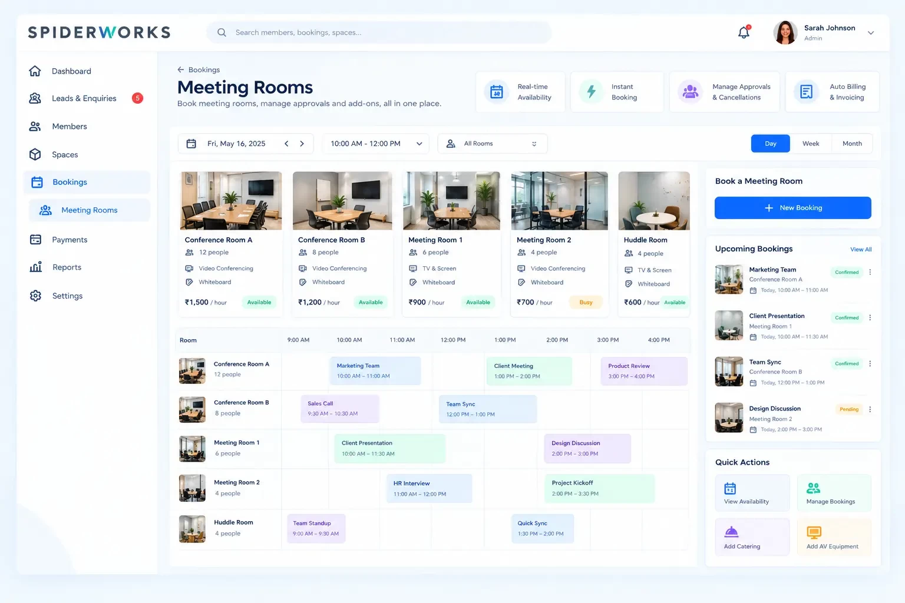The image size is (905, 603).
Task: Click View All upcoming bookings link
Action: coord(861,249)
